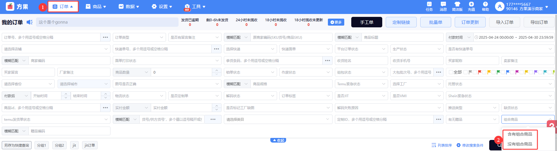The image size is (557, 151).
Task: Expand the 订单类型 dropdown
Action: coord(139,37)
